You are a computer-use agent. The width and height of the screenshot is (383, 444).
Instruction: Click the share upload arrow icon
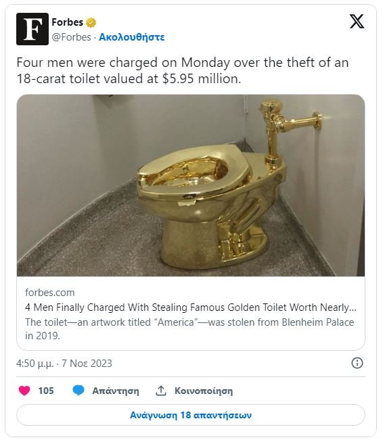[161, 391]
